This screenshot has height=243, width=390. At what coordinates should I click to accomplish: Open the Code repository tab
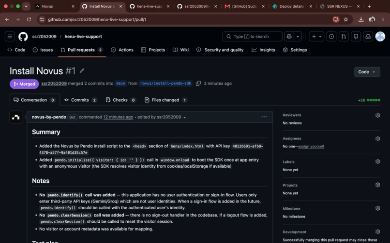coord(16,50)
